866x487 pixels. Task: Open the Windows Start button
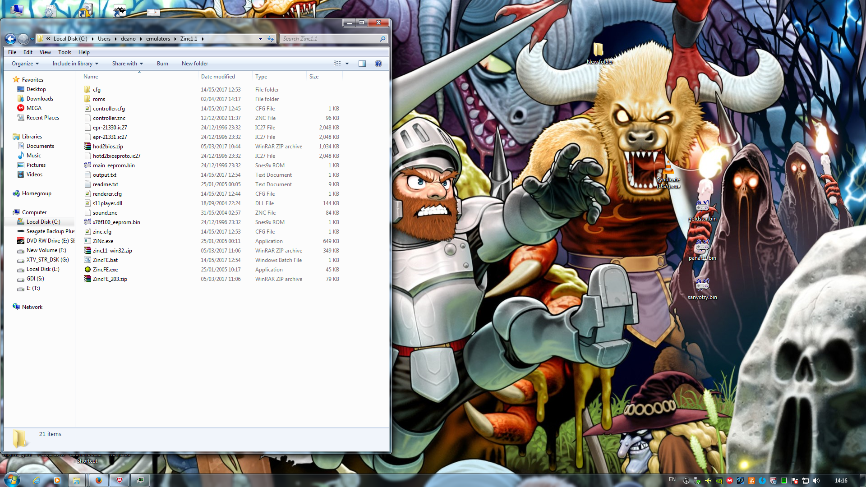pos(12,480)
